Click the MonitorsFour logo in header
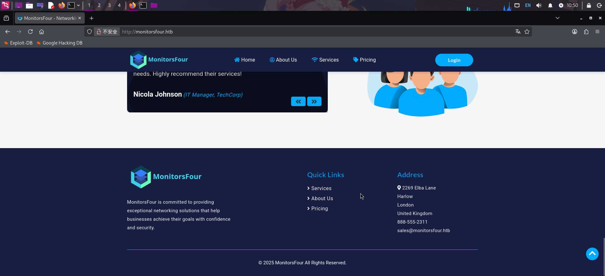This screenshot has width=605, height=276. pos(159,60)
